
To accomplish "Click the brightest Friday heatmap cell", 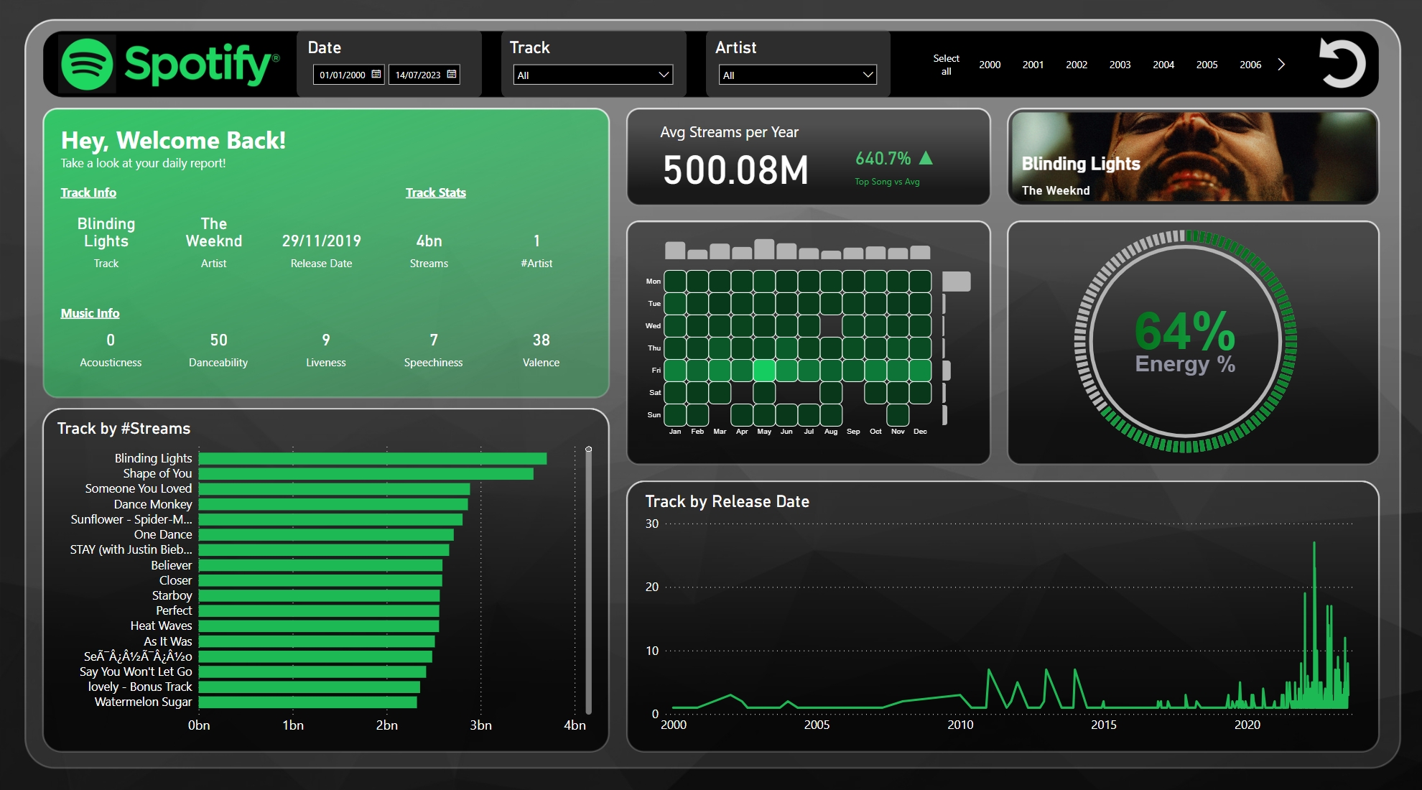I will pyautogui.click(x=764, y=371).
